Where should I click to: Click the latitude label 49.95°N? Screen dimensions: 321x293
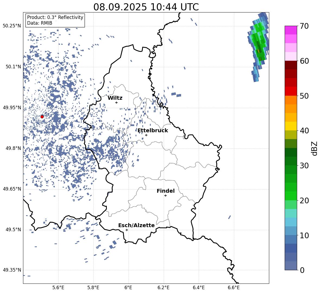click(x=12, y=107)
